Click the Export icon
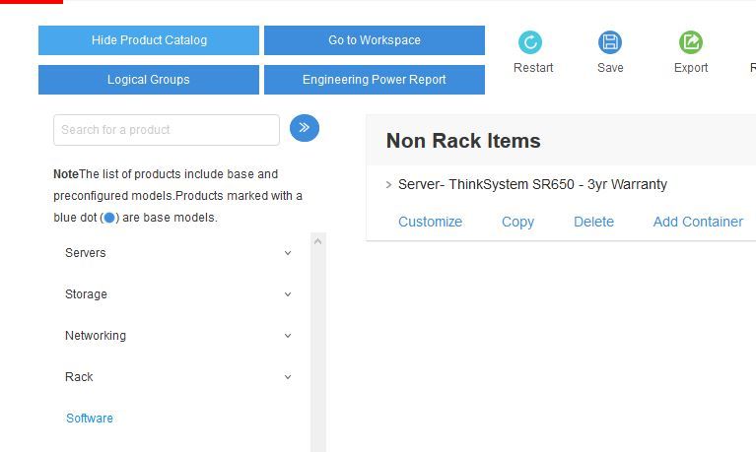The height and width of the screenshot is (452, 756). [690, 42]
